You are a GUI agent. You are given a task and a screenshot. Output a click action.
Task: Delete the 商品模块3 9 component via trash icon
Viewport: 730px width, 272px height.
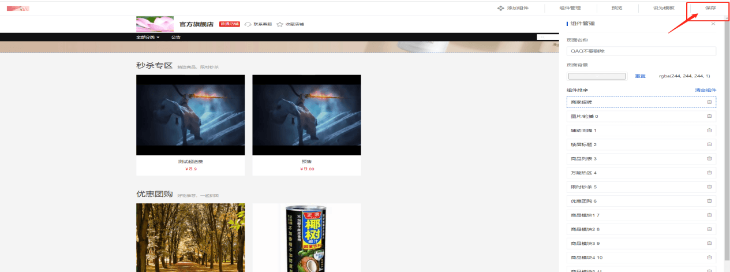(x=709, y=243)
